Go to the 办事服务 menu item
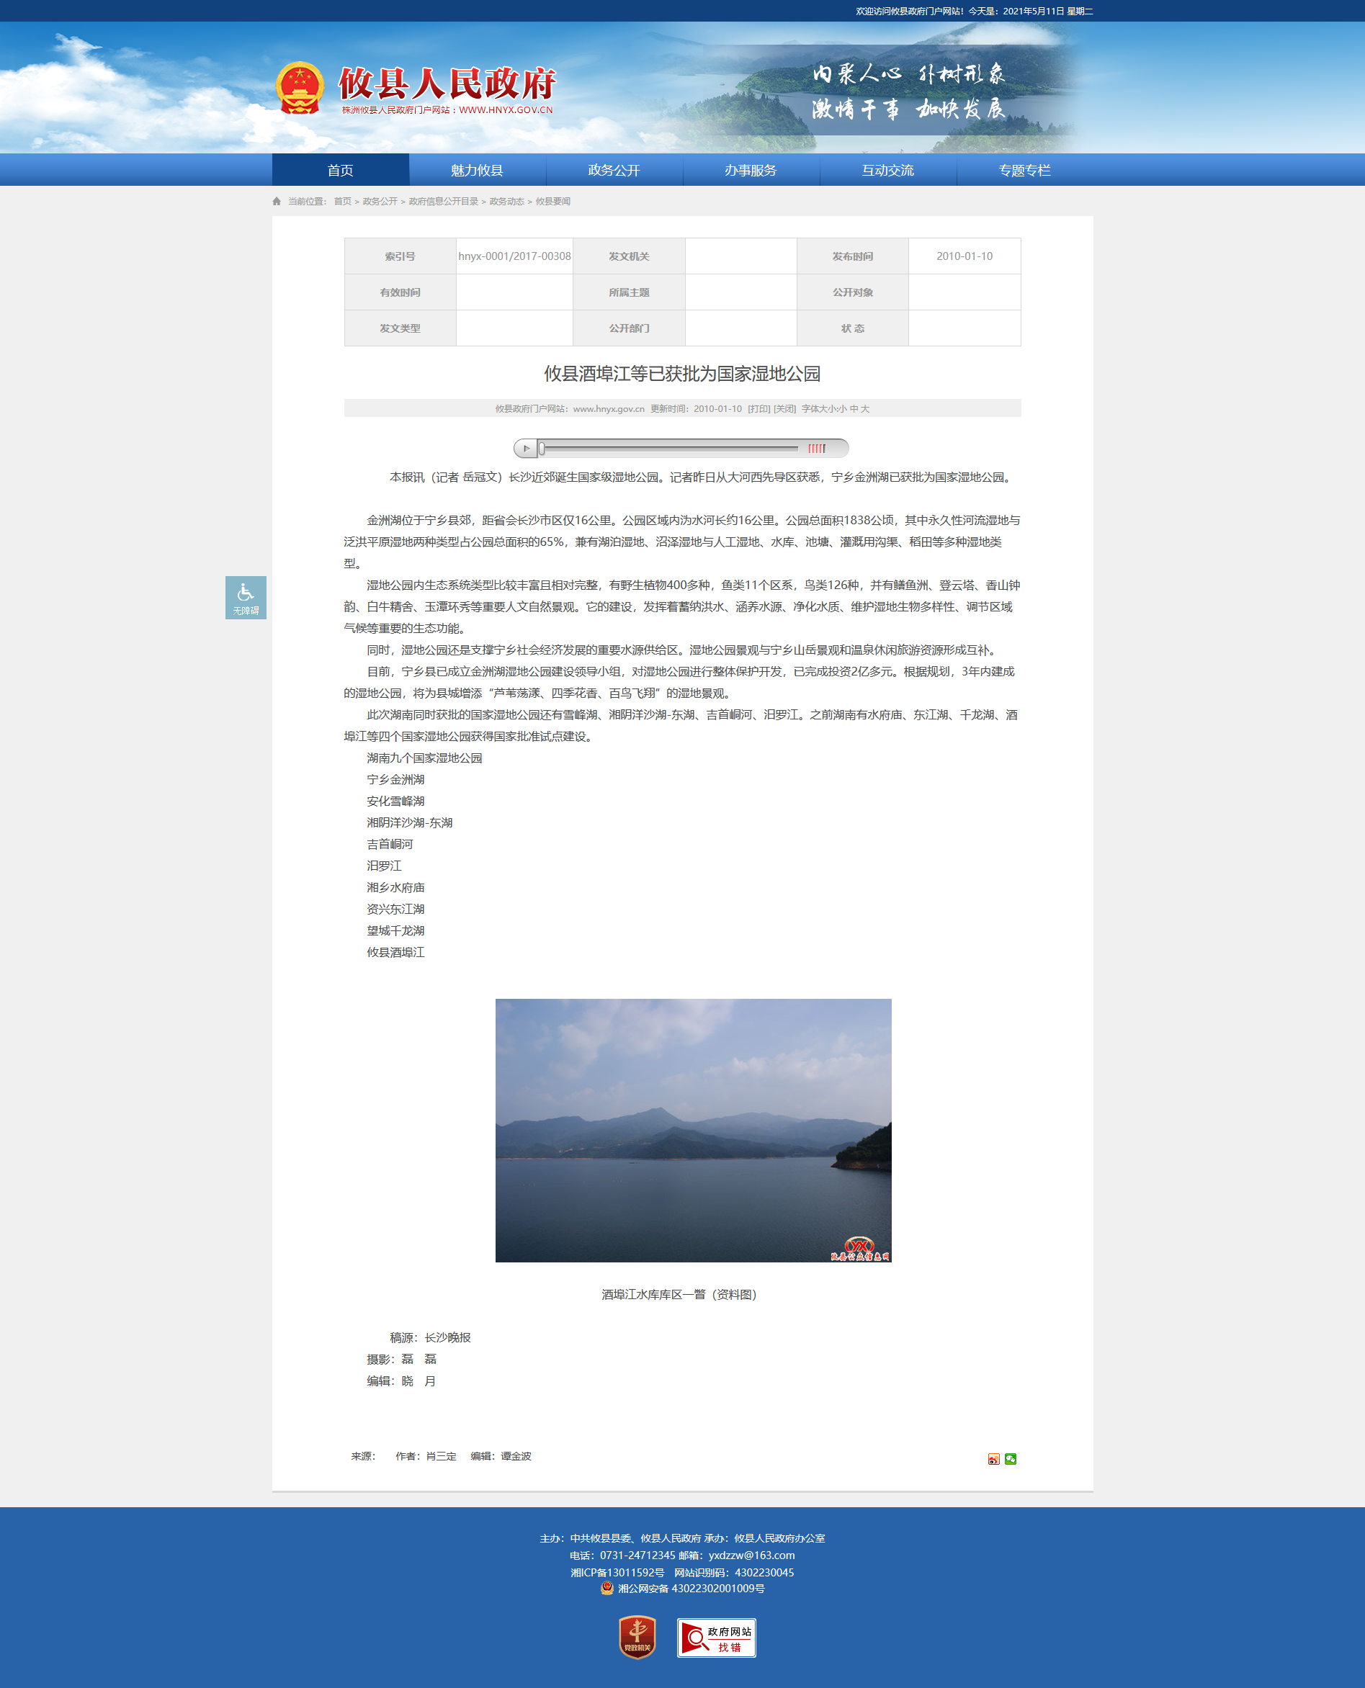Image resolution: width=1365 pixels, height=1688 pixels. [x=750, y=171]
